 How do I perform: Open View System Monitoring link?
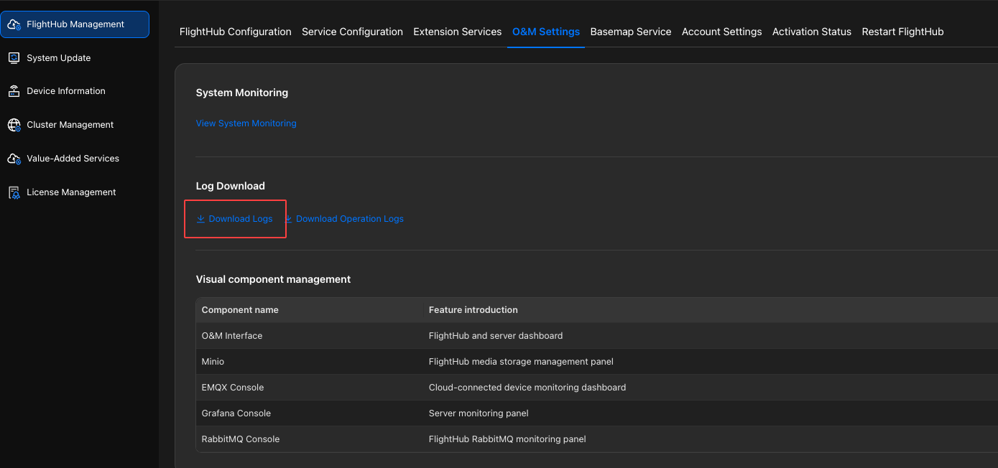pyautogui.click(x=246, y=123)
